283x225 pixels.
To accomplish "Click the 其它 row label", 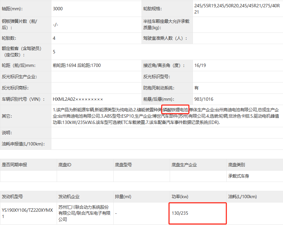I will (7, 116).
